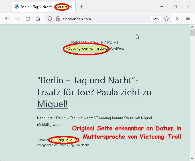Click the scrollbar up arrow
Viewport: 195px width, 161px height.
coord(192,27)
